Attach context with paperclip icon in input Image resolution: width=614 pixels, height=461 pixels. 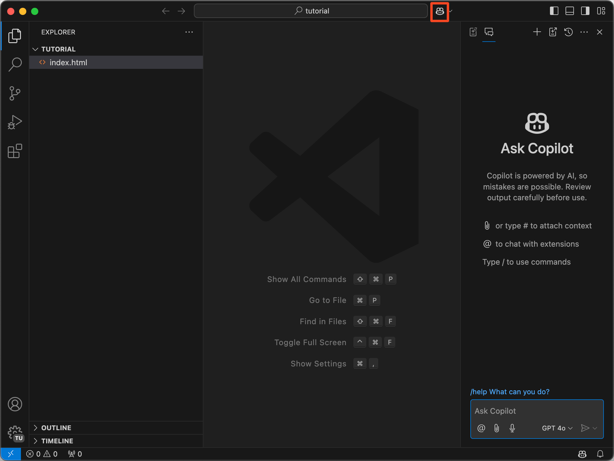(x=497, y=428)
